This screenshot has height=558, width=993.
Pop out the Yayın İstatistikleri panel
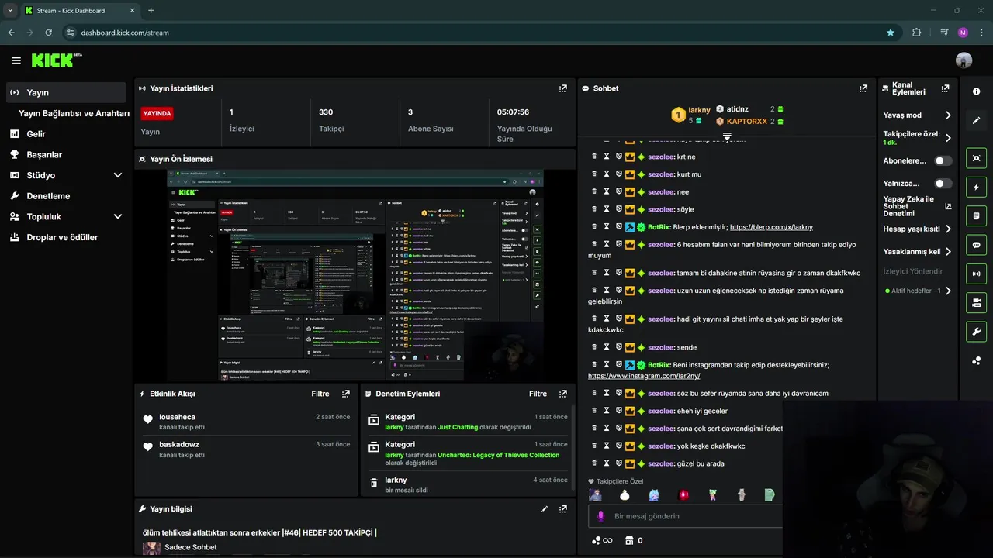point(563,88)
